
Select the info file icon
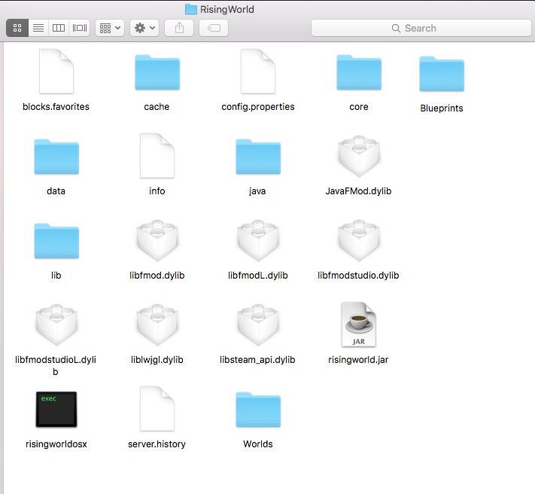point(157,156)
